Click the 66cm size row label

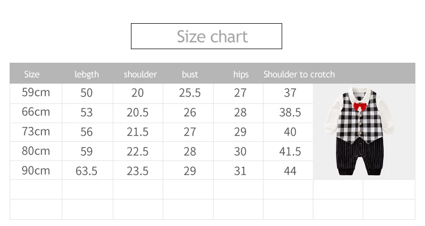[x=36, y=112]
